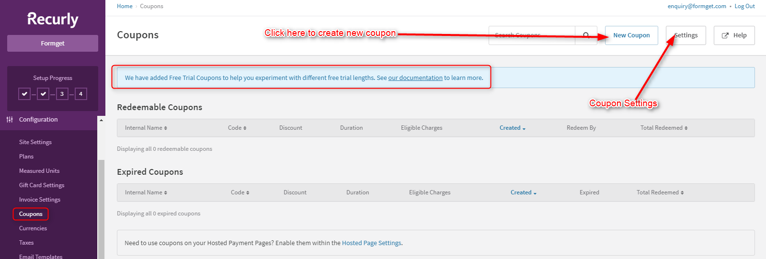
Task: Open the Hosted Page Settings link
Action: point(371,243)
